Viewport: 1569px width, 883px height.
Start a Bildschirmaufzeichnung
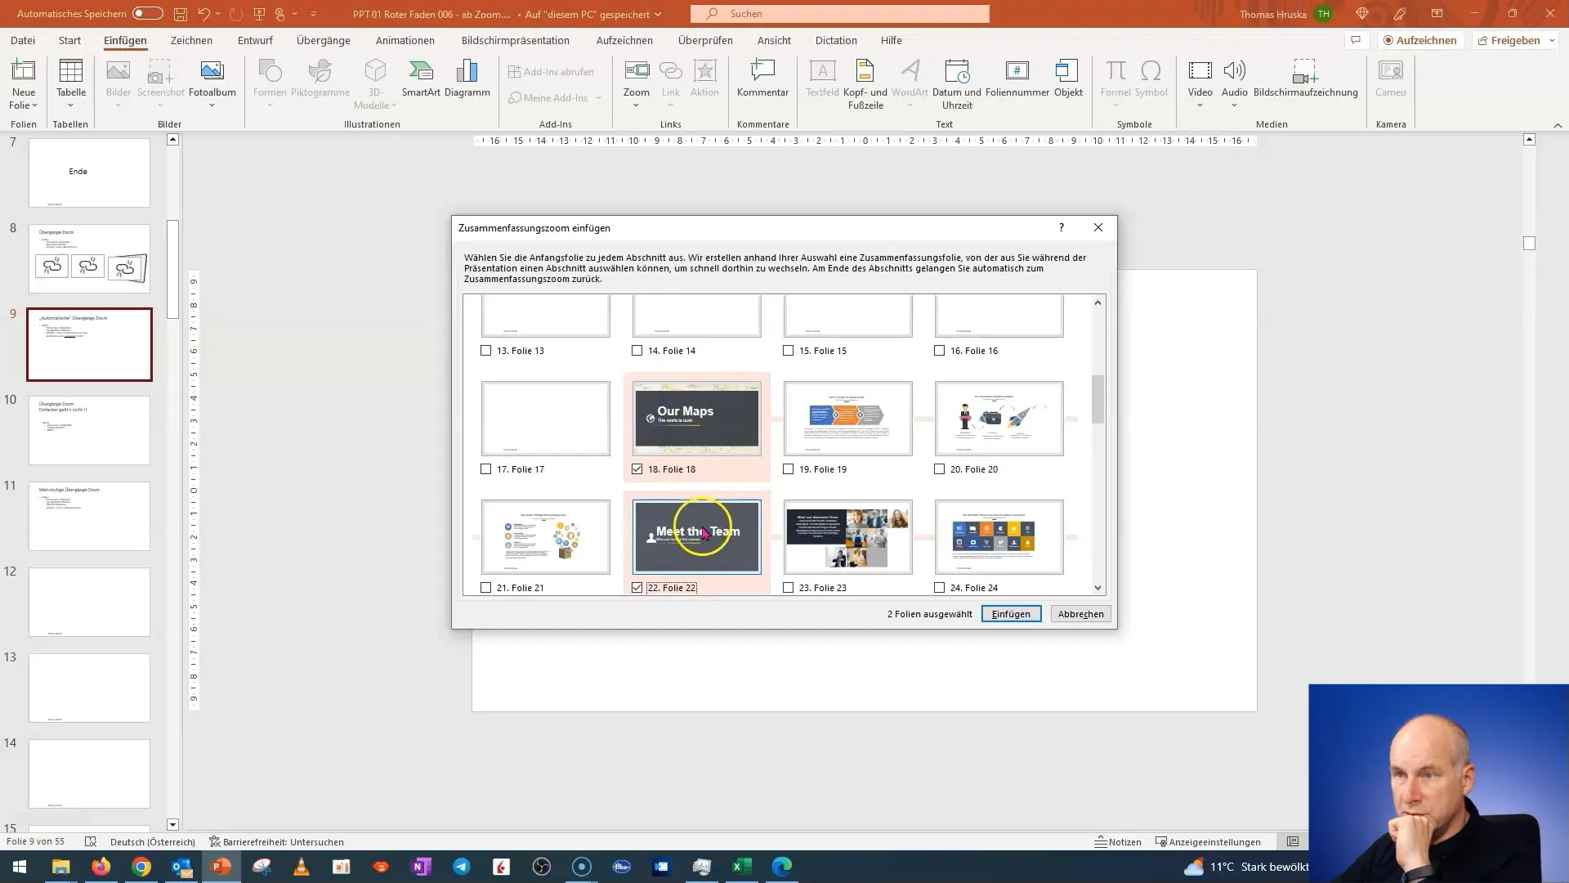point(1305,78)
